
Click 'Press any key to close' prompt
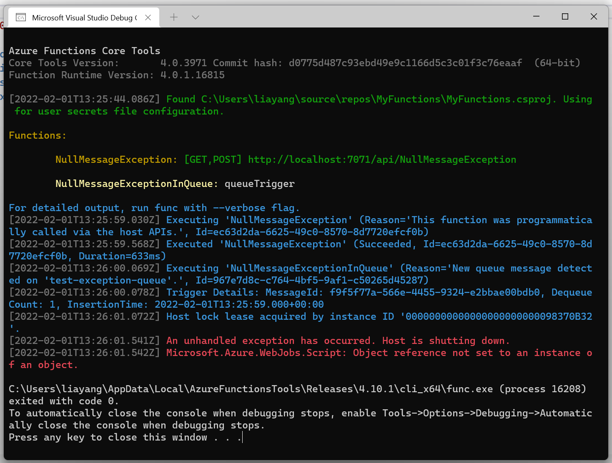pos(125,437)
